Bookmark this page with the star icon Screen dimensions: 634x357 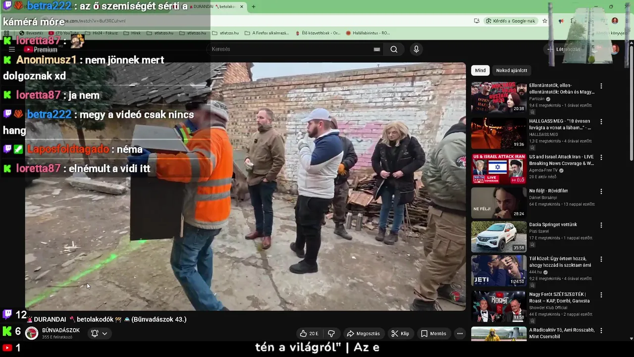coord(545,21)
